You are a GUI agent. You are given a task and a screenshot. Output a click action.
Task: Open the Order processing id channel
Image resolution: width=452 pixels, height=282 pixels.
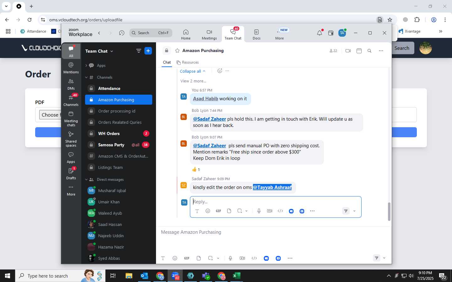point(119,111)
